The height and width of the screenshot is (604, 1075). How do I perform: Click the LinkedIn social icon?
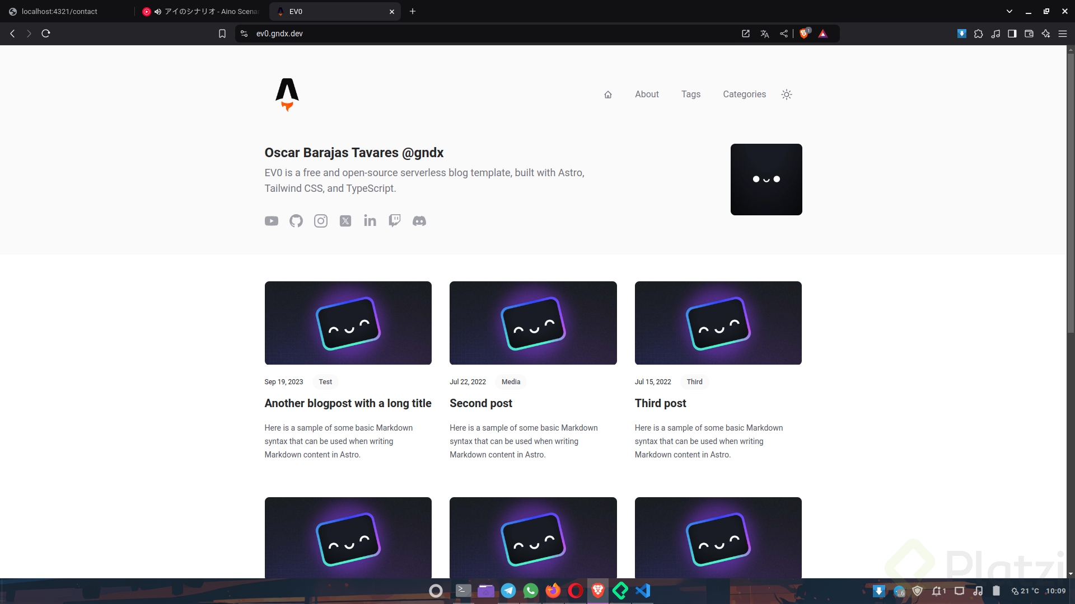click(x=370, y=221)
